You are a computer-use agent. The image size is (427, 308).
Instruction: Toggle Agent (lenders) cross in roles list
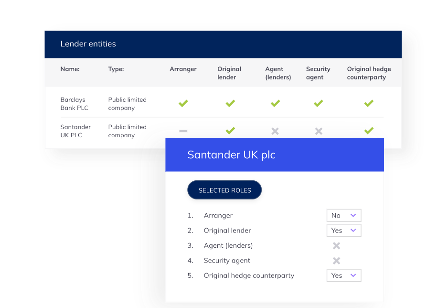(x=337, y=246)
